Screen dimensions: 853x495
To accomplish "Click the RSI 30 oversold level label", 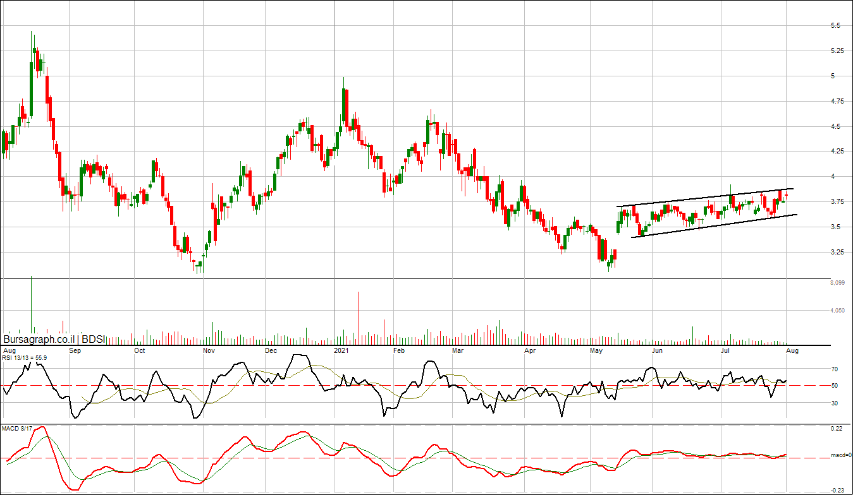I will pos(835,403).
